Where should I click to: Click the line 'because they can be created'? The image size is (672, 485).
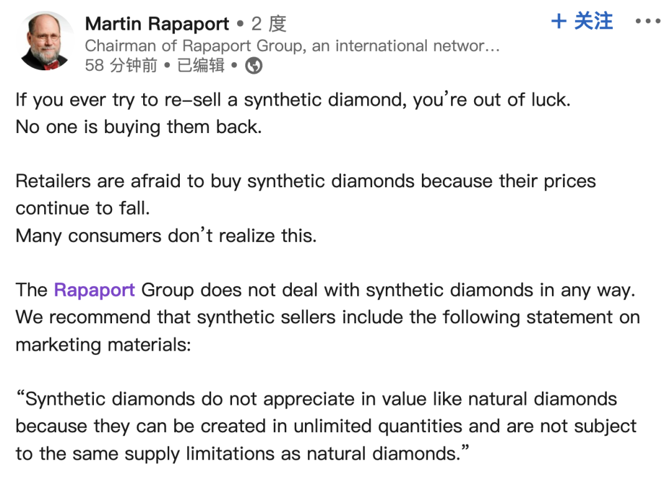325,427
